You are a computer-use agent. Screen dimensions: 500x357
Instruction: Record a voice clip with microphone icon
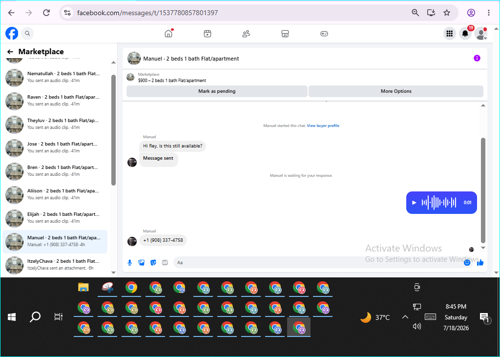click(129, 263)
